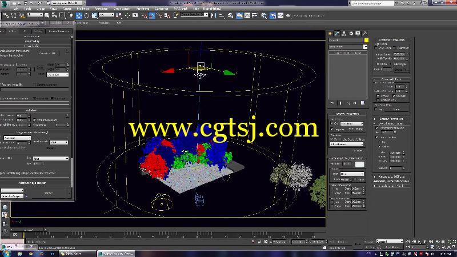The width and height of the screenshot is (457, 257).
Task: Toggle Use Global Settings checkbox
Action: pyautogui.click(x=339, y=139)
